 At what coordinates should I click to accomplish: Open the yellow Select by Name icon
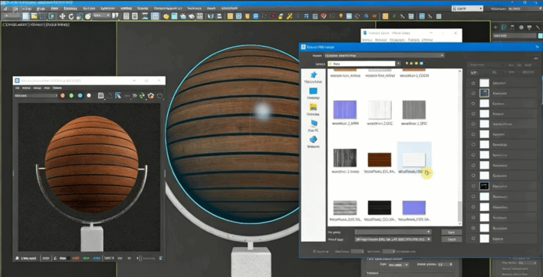click(34, 16)
